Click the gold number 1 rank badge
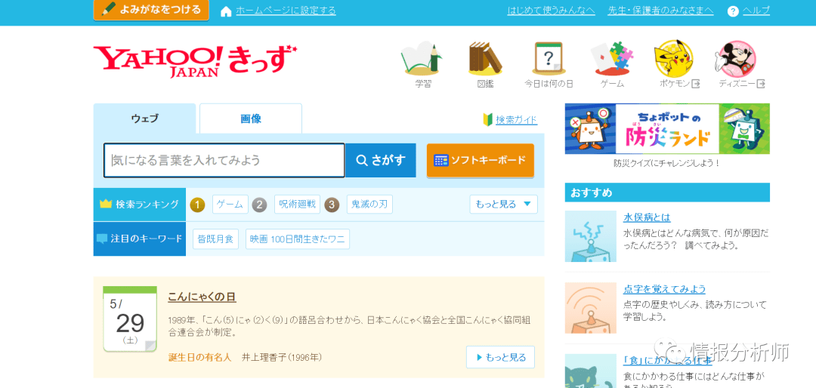 pyautogui.click(x=198, y=205)
